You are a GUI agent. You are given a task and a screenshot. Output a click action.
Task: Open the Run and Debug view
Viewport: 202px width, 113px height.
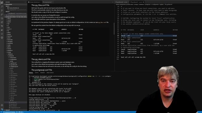(2, 14)
